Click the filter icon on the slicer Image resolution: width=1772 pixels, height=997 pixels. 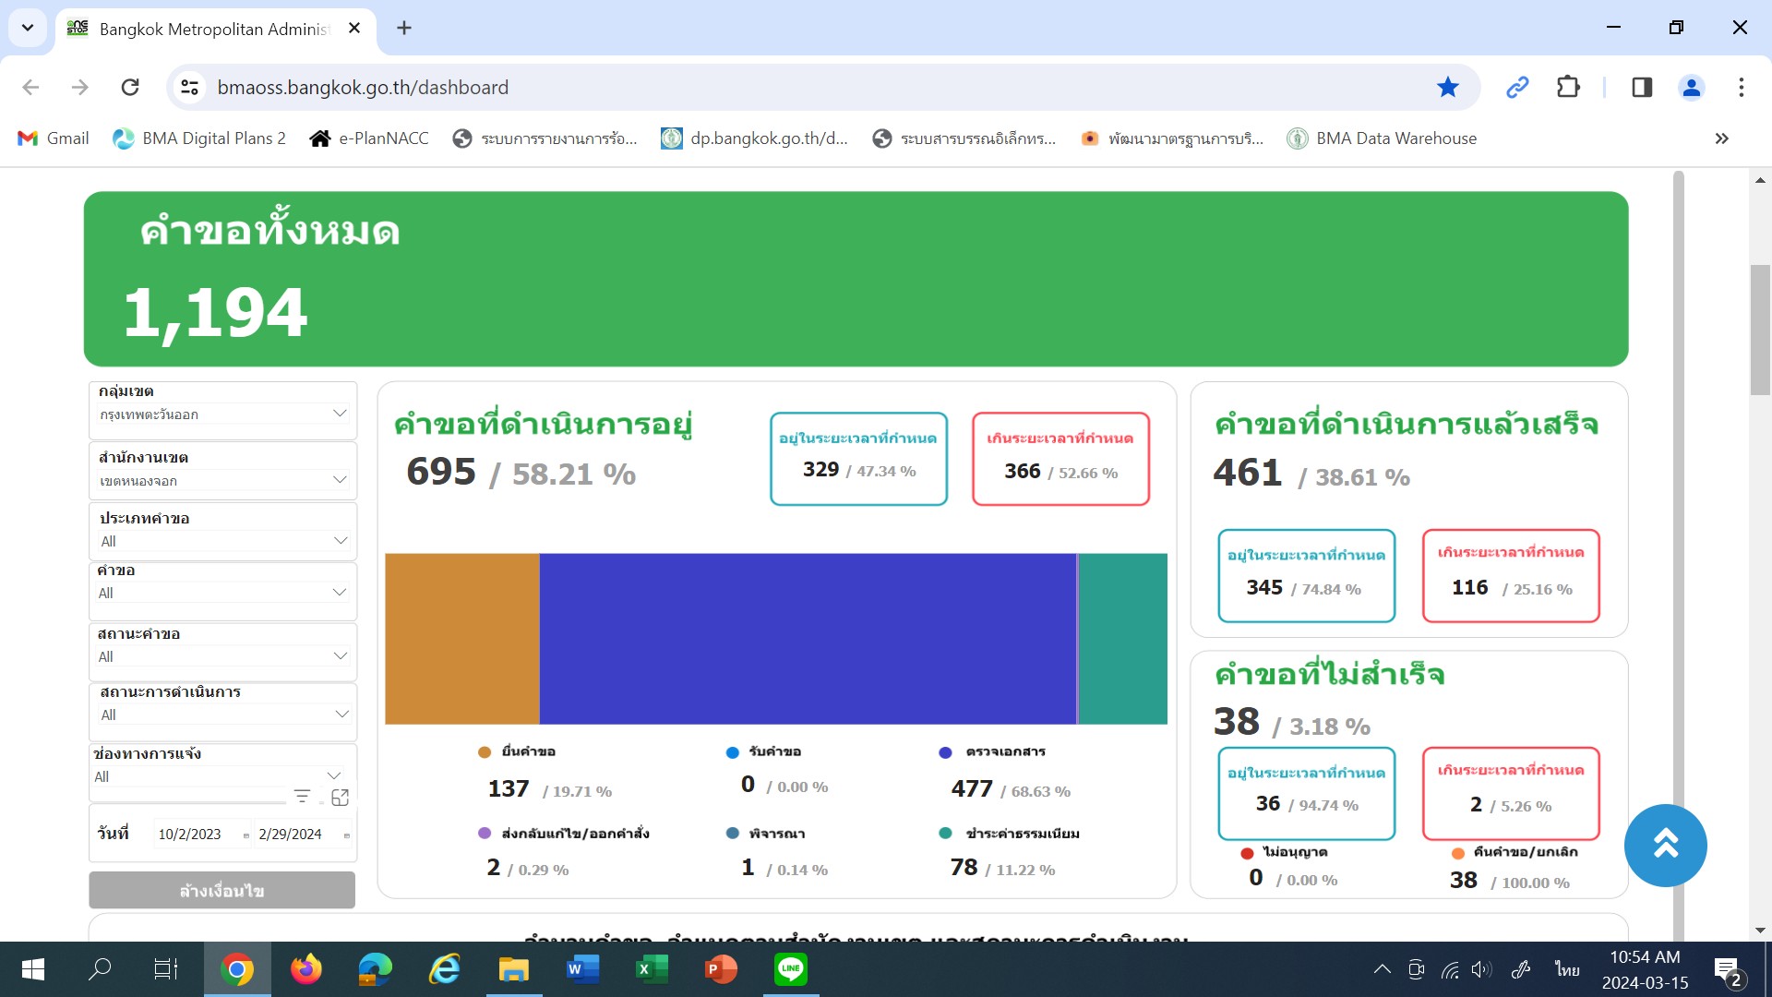point(302,796)
